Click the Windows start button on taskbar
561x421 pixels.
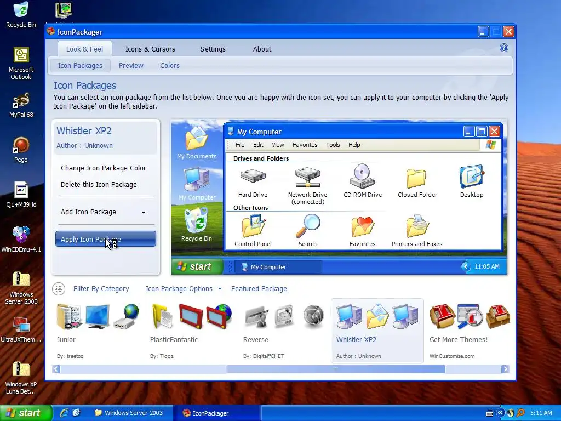[x=26, y=413]
